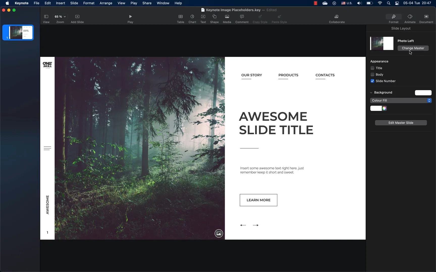This screenshot has height=272, width=436.
Task: Click the white background colour well
Action: tap(376, 108)
